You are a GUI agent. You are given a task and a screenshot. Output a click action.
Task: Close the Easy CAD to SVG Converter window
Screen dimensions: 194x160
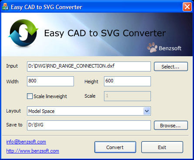coord(187,7)
